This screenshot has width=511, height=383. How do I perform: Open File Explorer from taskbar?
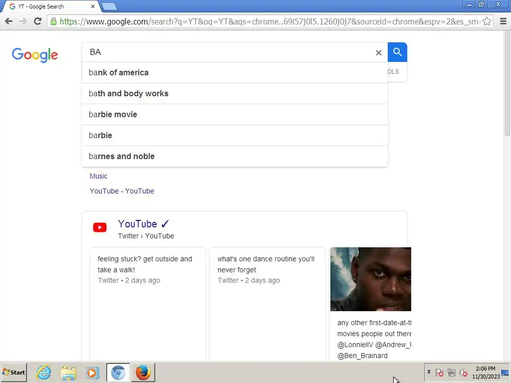tap(68, 373)
